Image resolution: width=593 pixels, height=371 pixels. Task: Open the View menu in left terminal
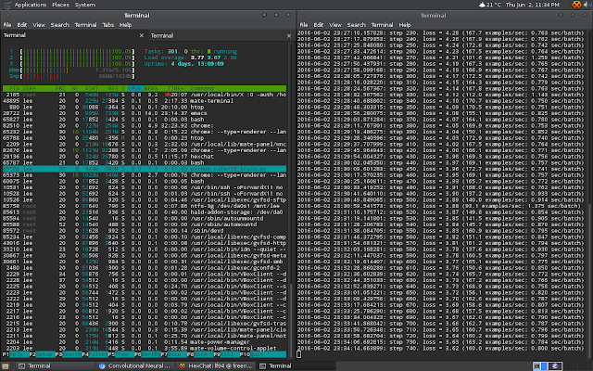click(x=40, y=24)
